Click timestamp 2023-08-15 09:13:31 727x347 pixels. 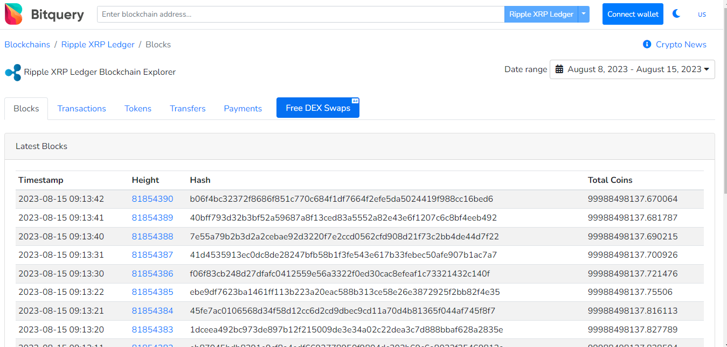tap(61, 255)
